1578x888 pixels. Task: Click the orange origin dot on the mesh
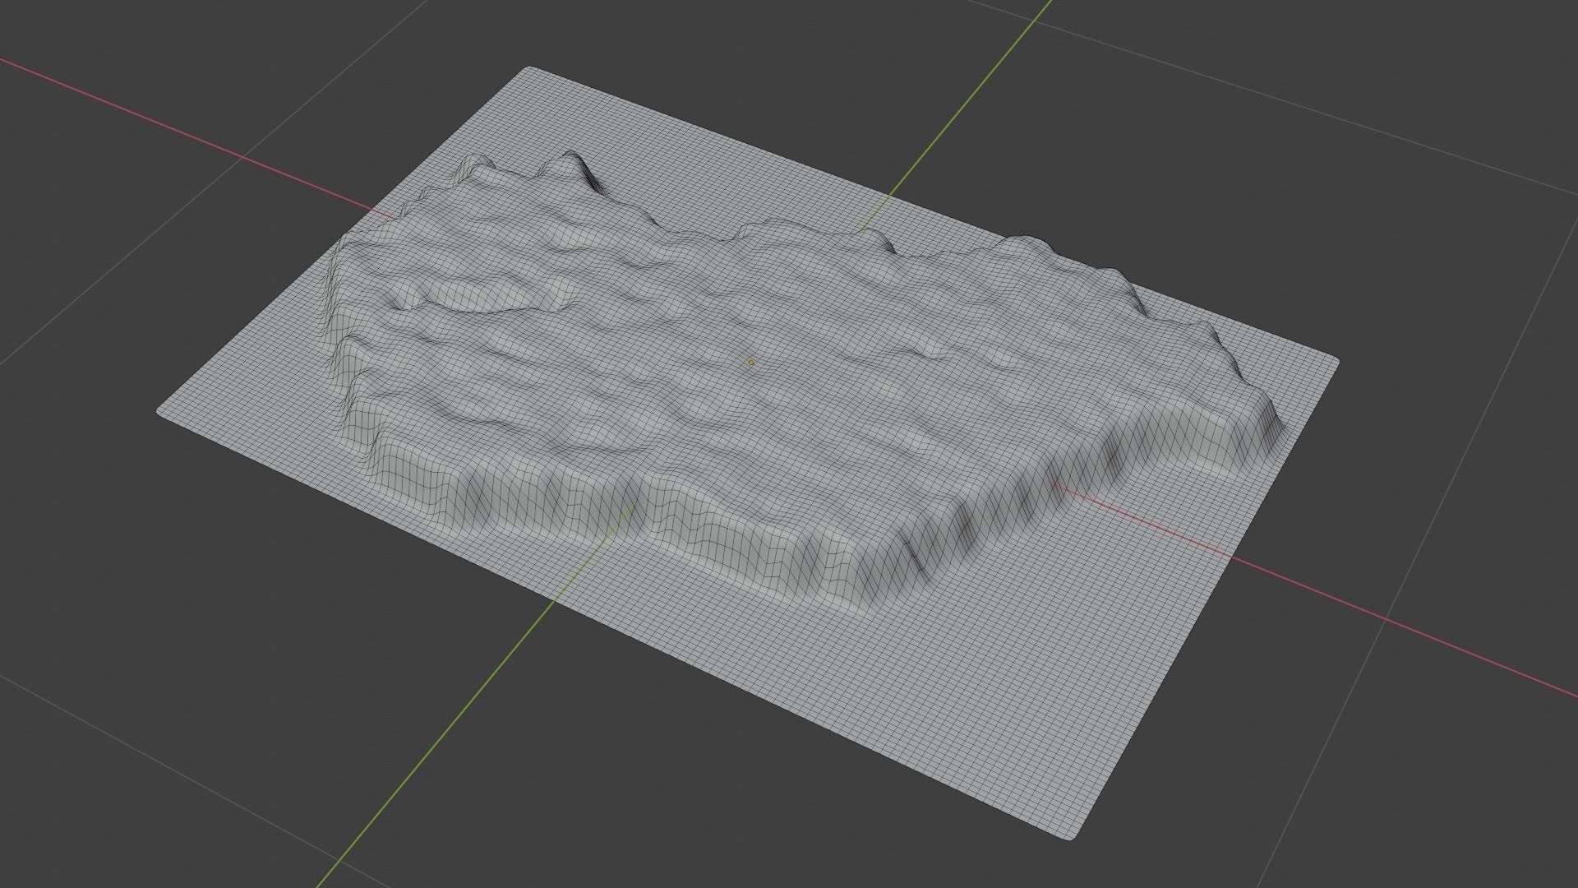coord(751,363)
